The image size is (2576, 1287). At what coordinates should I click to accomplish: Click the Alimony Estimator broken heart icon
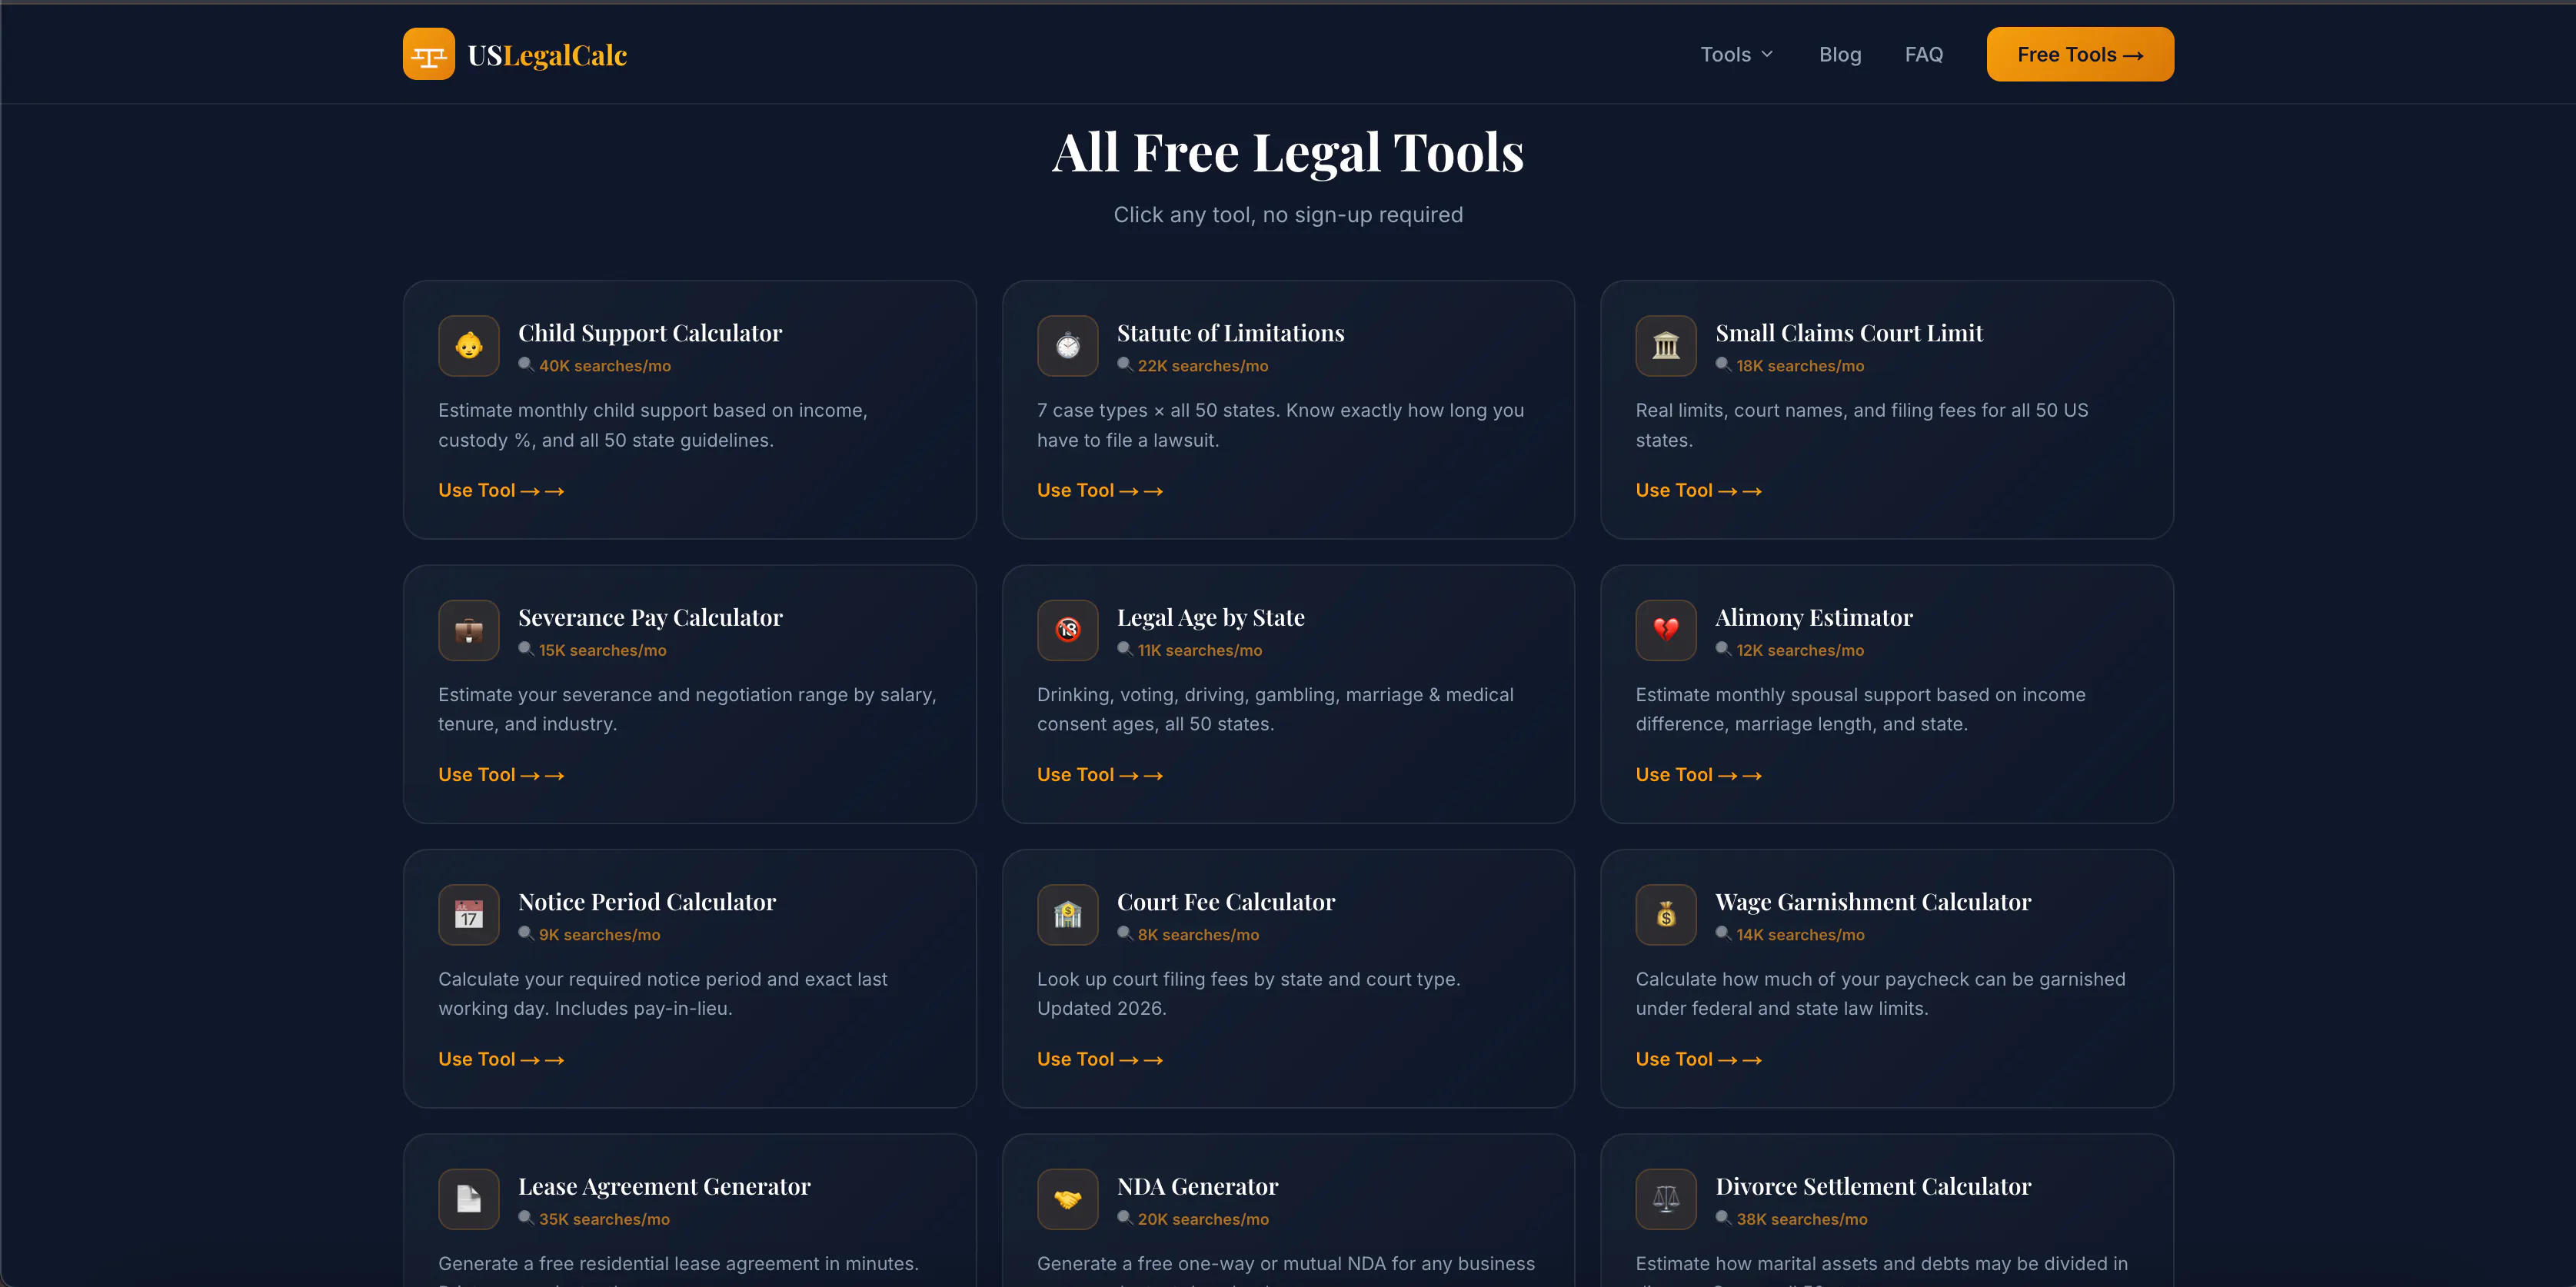[x=1666, y=630]
